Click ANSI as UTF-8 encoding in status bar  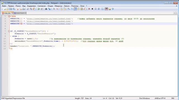pyautogui.click(x=160, y=98)
